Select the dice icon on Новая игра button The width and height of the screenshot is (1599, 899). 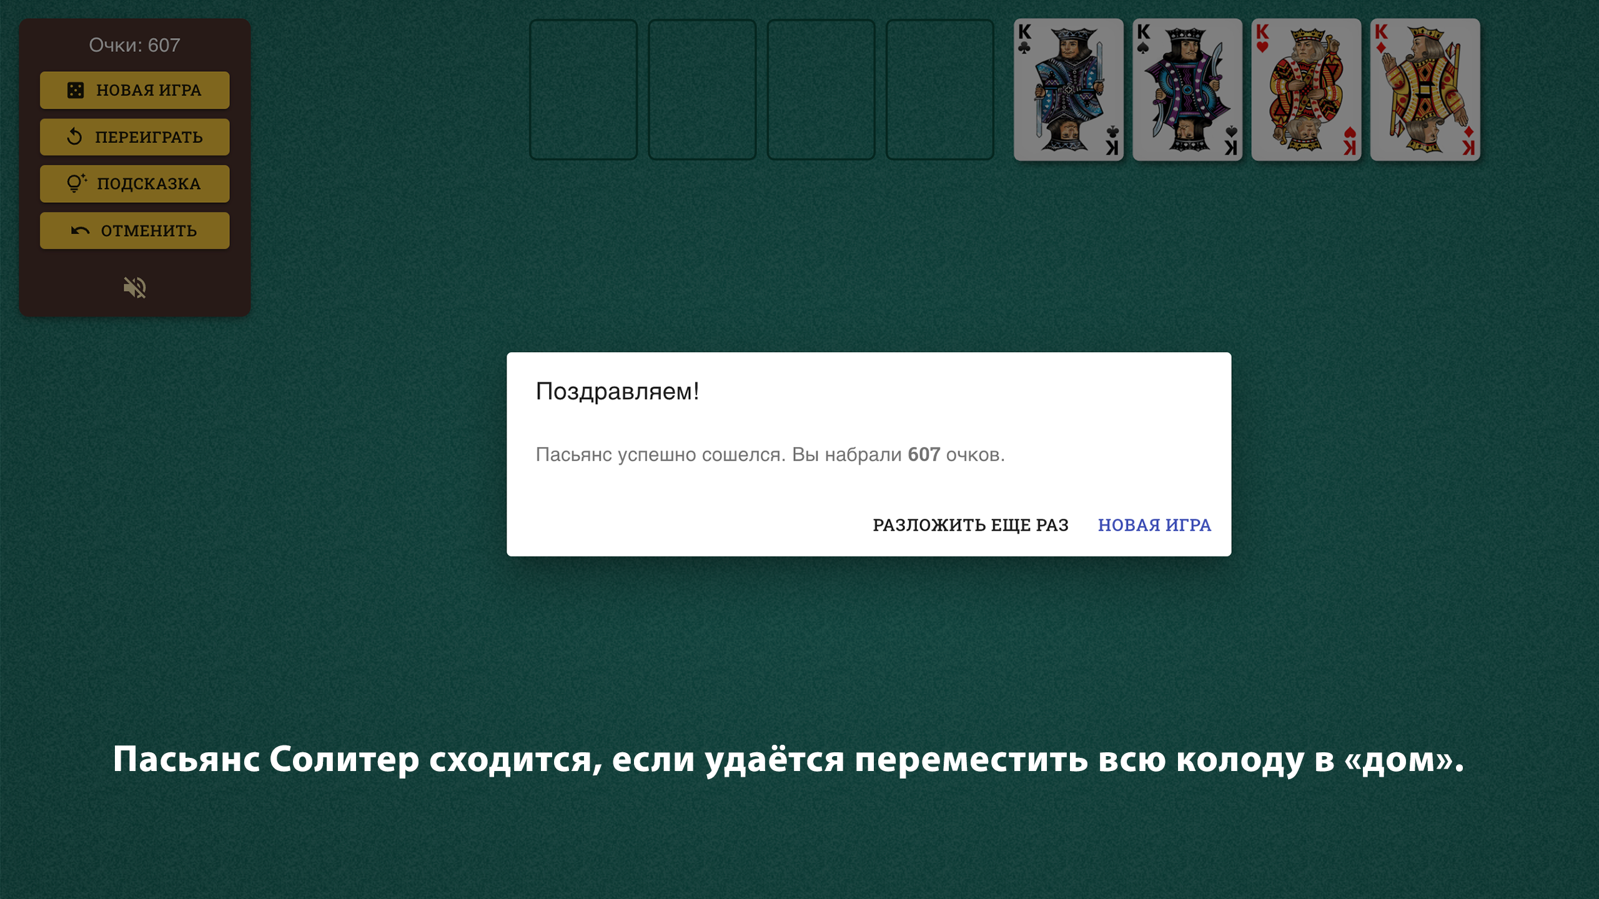[76, 89]
